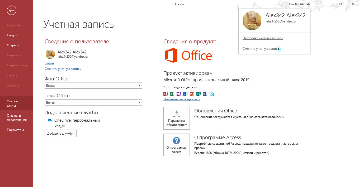Open the help question mark in title bar
This screenshot has width=359, height=187.
(316, 4)
